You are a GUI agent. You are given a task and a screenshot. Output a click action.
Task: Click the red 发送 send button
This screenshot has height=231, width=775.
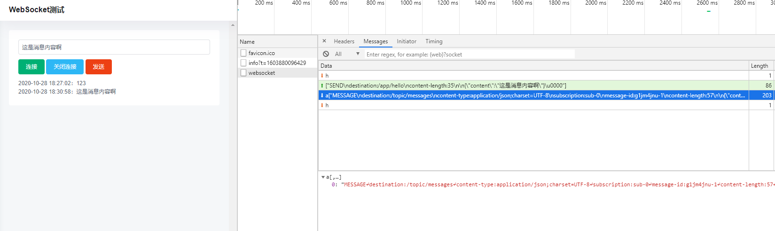[99, 67]
